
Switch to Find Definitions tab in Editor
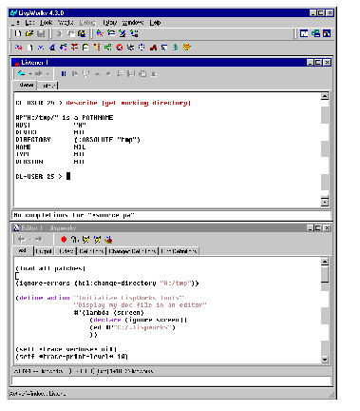(x=179, y=251)
